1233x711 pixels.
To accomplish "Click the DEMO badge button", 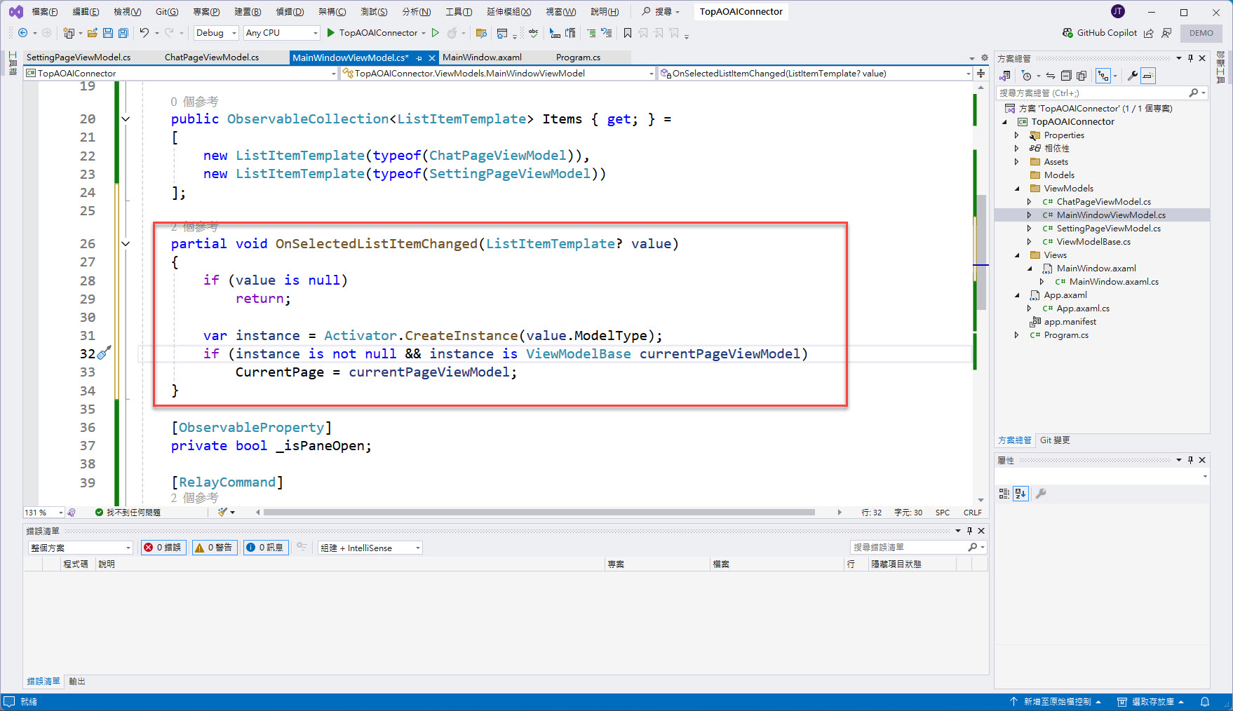I will tap(1201, 33).
